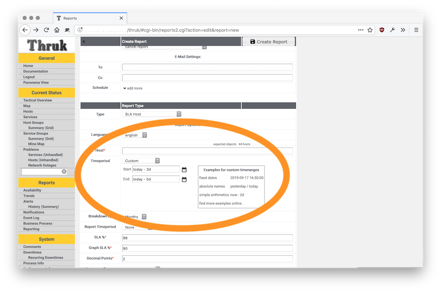Click the Create Report save button
Image resolution: width=441 pixels, height=292 pixels.
pos(269,42)
